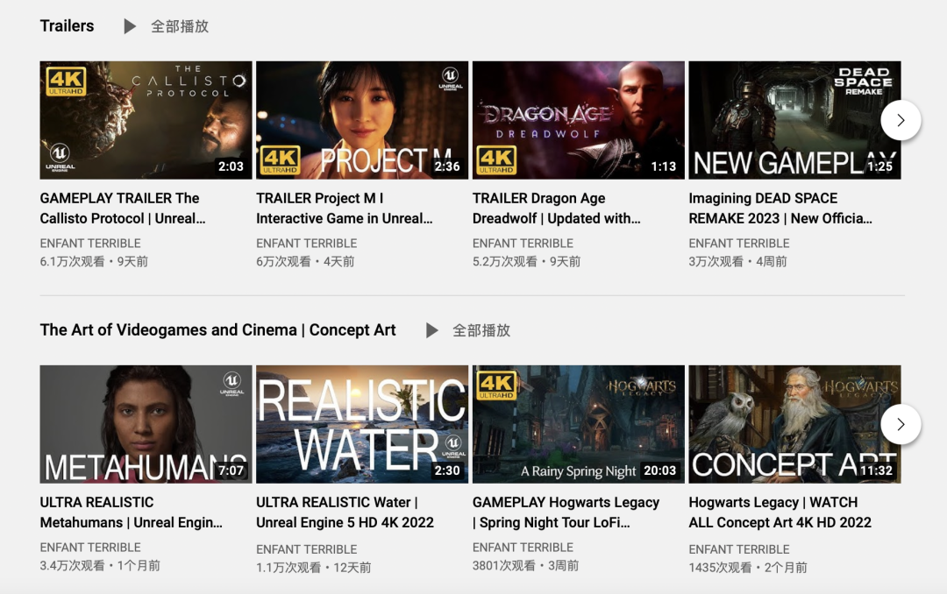Open the Realistic Water video thumbnail
The width and height of the screenshot is (947, 594).
point(362,424)
